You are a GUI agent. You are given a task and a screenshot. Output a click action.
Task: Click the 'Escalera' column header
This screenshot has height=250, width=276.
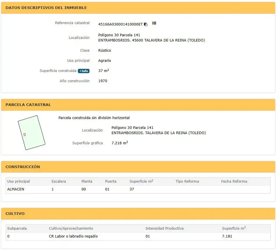[59, 181]
